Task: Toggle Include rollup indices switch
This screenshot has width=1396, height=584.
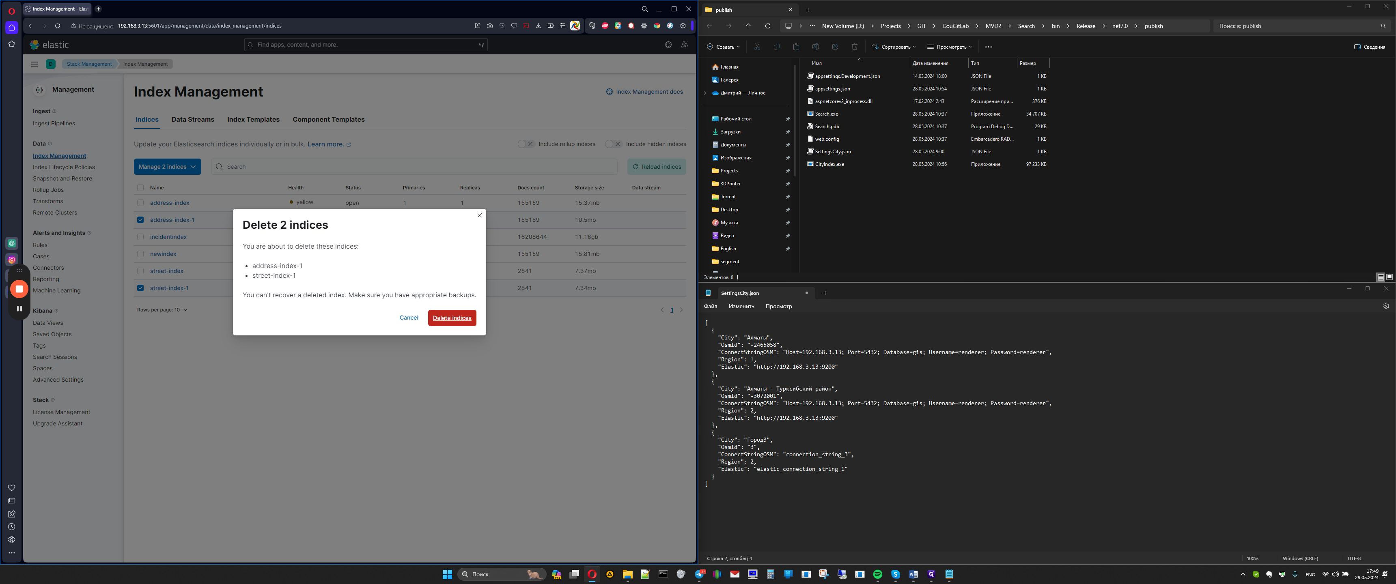Action: 526,144
